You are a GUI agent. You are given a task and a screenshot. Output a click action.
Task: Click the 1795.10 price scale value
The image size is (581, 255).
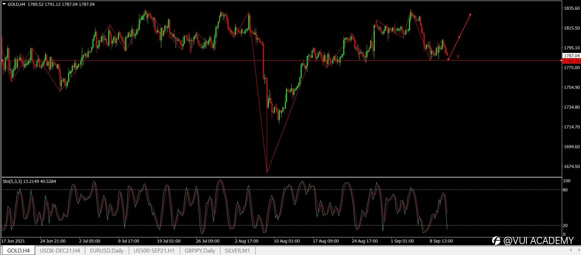click(x=572, y=48)
